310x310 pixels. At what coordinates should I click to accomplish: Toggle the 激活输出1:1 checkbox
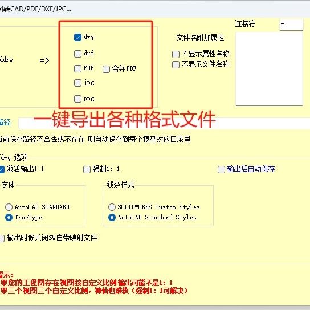pyautogui.click(x=2, y=169)
